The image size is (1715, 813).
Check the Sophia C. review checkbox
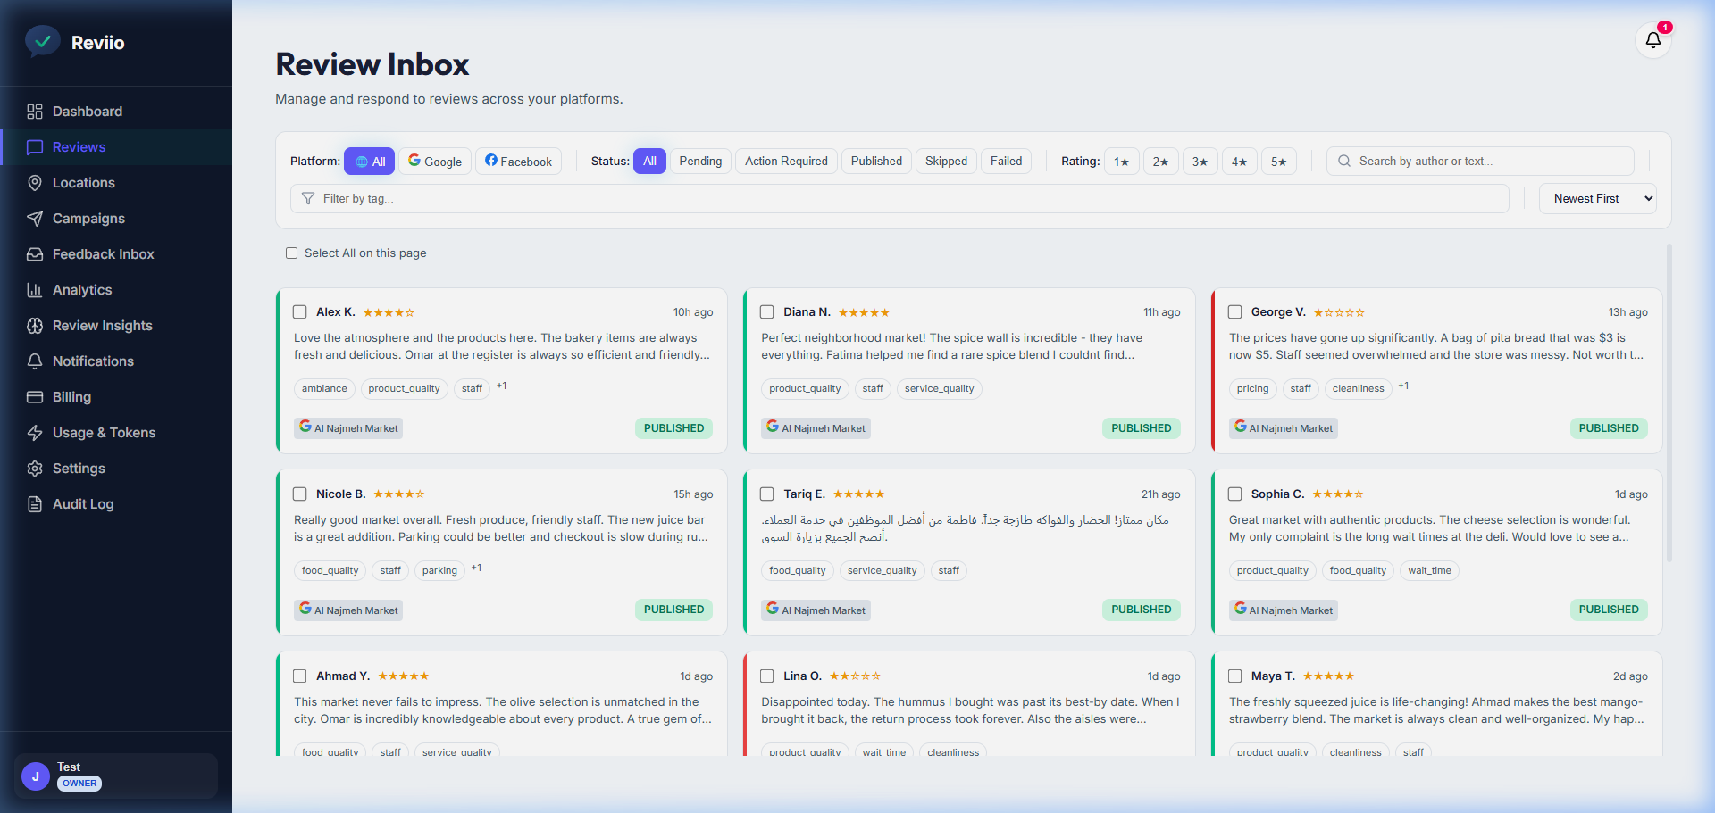pyautogui.click(x=1235, y=494)
